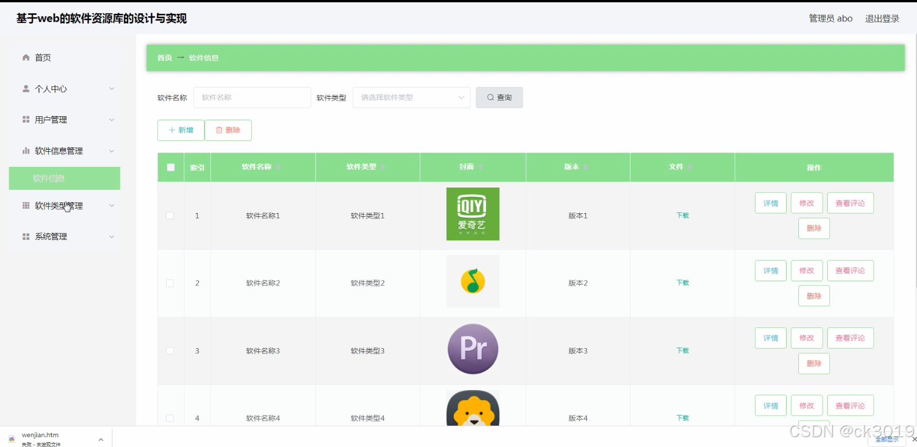This screenshot has width=917, height=447.
Task: Expand the 用户管理 menu chevron
Action: pos(112,120)
